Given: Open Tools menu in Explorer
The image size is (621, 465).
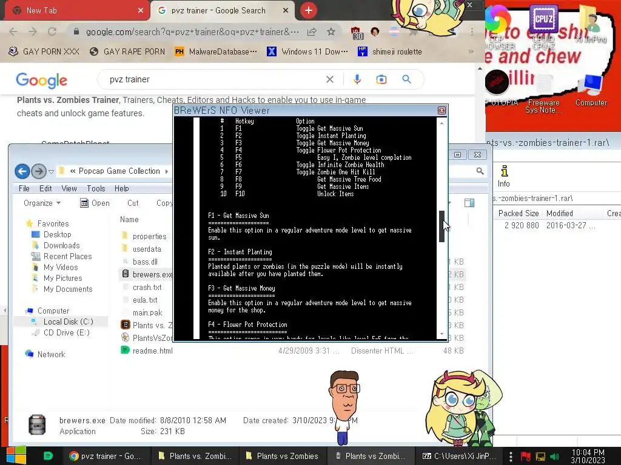Looking at the screenshot, I should [96, 189].
